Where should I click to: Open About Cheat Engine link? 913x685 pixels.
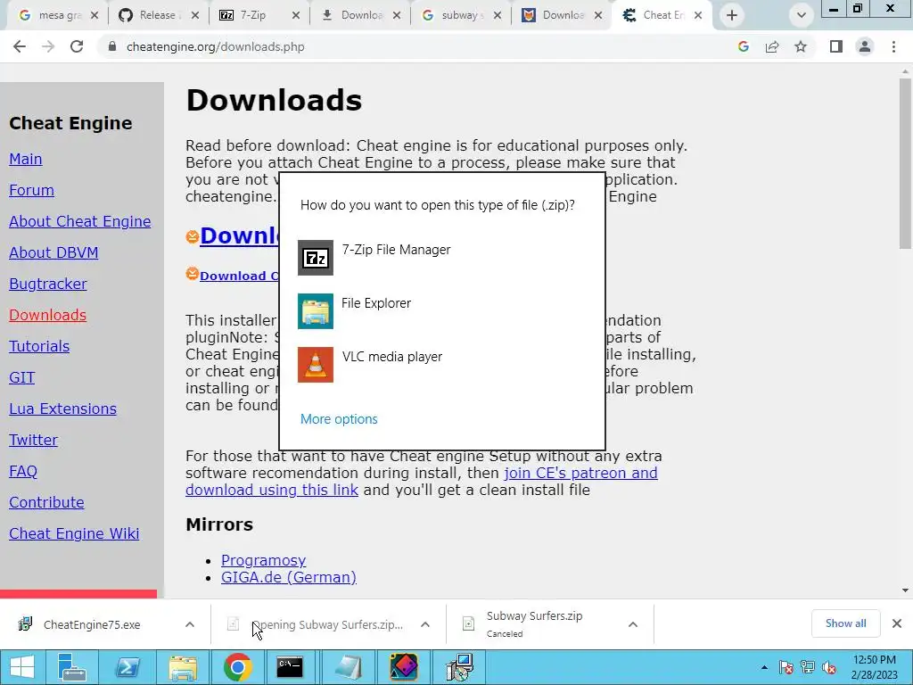point(79,221)
